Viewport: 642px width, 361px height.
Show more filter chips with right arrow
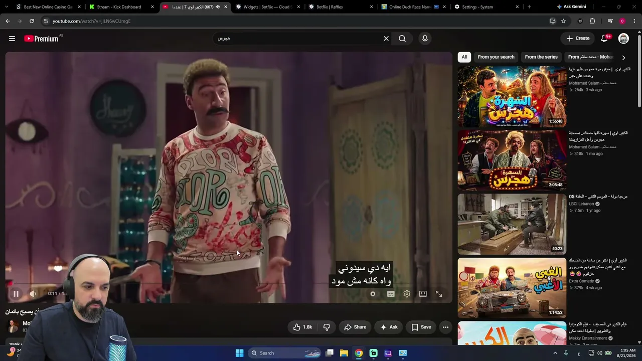coord(623,58)
